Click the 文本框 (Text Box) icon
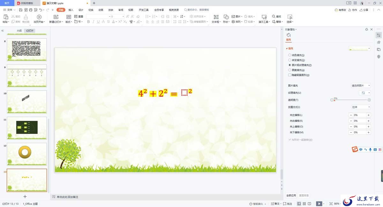 pyautogui.click(x=216, y=17)
